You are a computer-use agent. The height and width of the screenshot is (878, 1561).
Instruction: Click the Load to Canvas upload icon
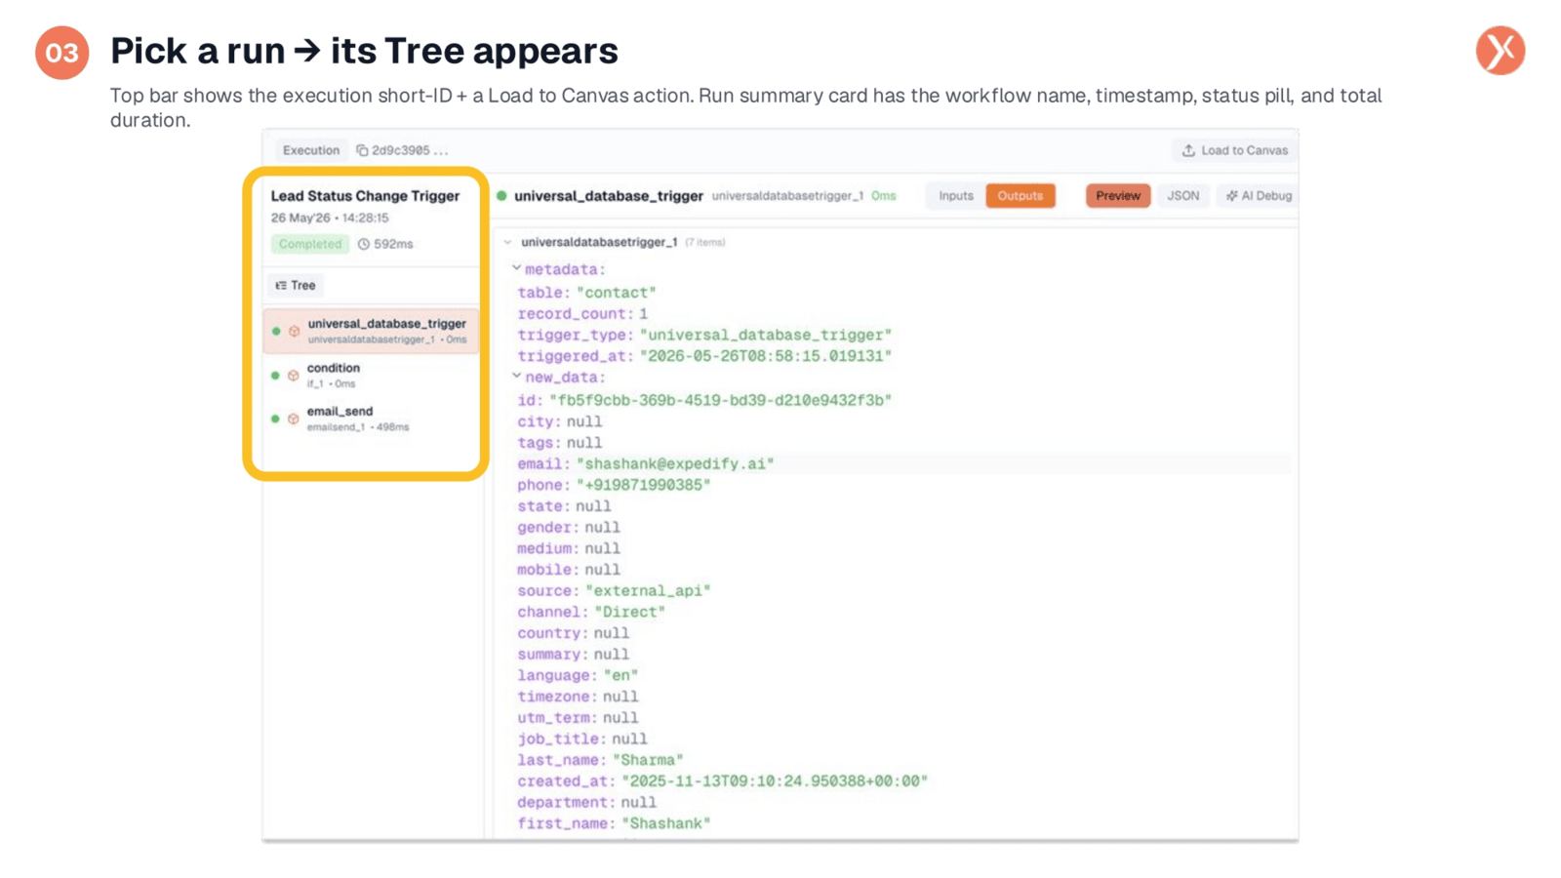1188,150
